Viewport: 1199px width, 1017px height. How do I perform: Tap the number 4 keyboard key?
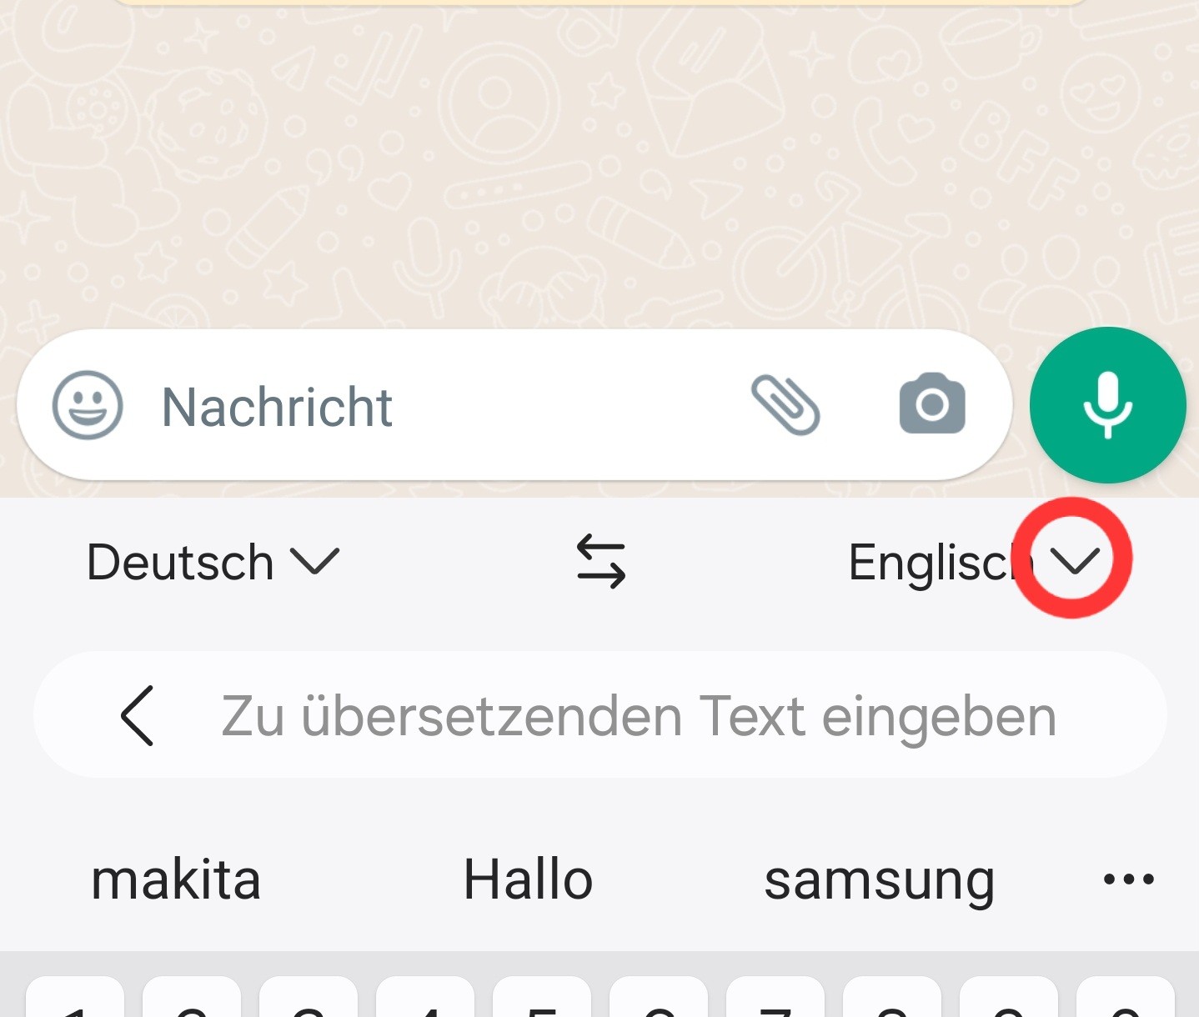(425, 997)
